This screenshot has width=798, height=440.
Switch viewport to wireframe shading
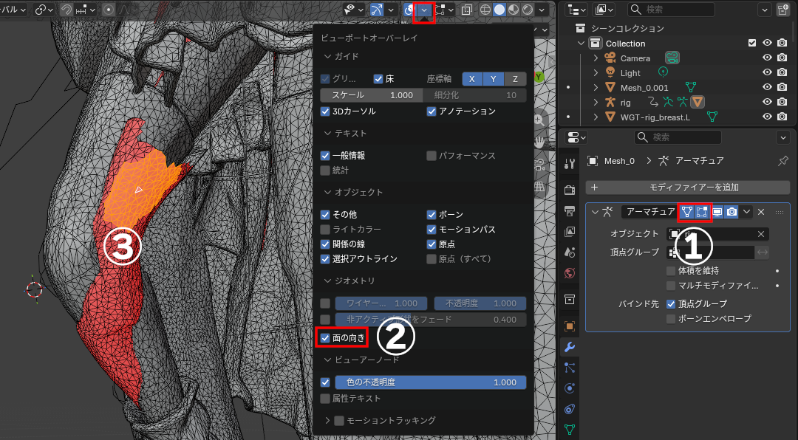tap(485, 10)
